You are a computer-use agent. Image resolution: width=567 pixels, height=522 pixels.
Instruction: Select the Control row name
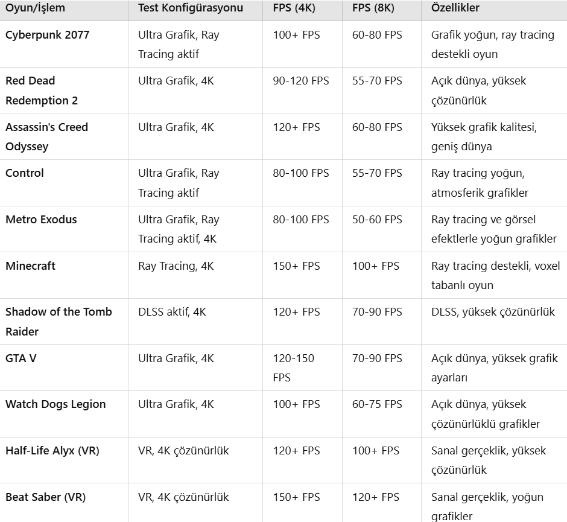25,173
